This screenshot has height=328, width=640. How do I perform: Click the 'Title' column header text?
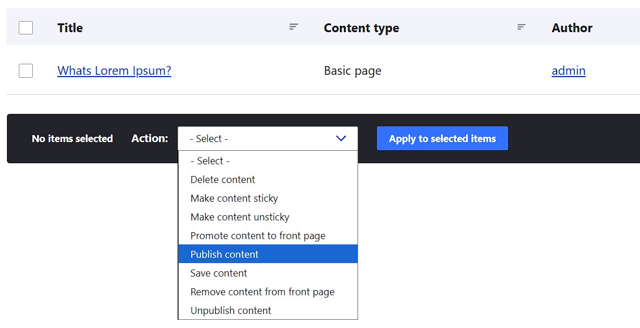click(70, 27)
